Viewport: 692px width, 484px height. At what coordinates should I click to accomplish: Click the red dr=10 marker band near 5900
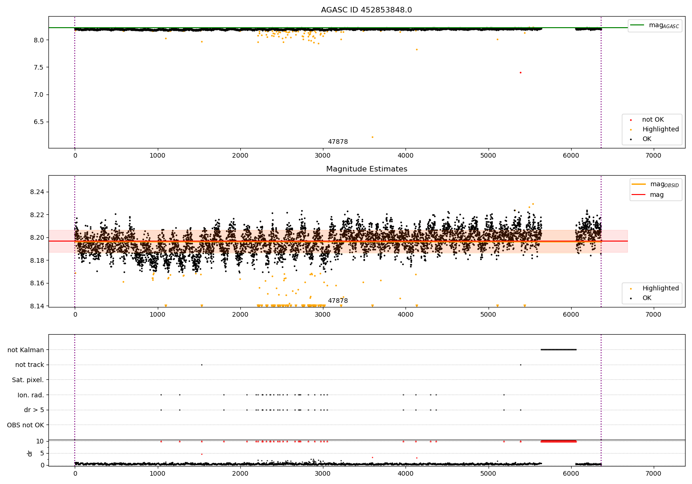(x=558, y=441)
